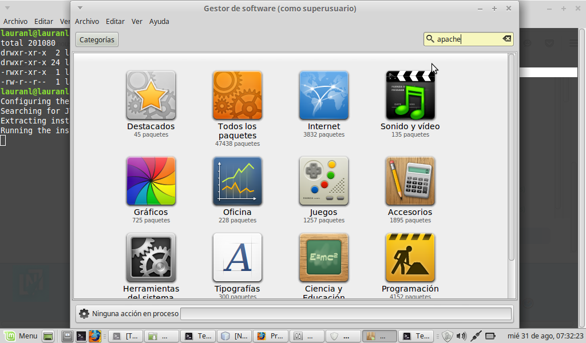Viewport: 586px width, 343px height.
Task: Open Todos los paquetes category
Action: tap(237, 95)
